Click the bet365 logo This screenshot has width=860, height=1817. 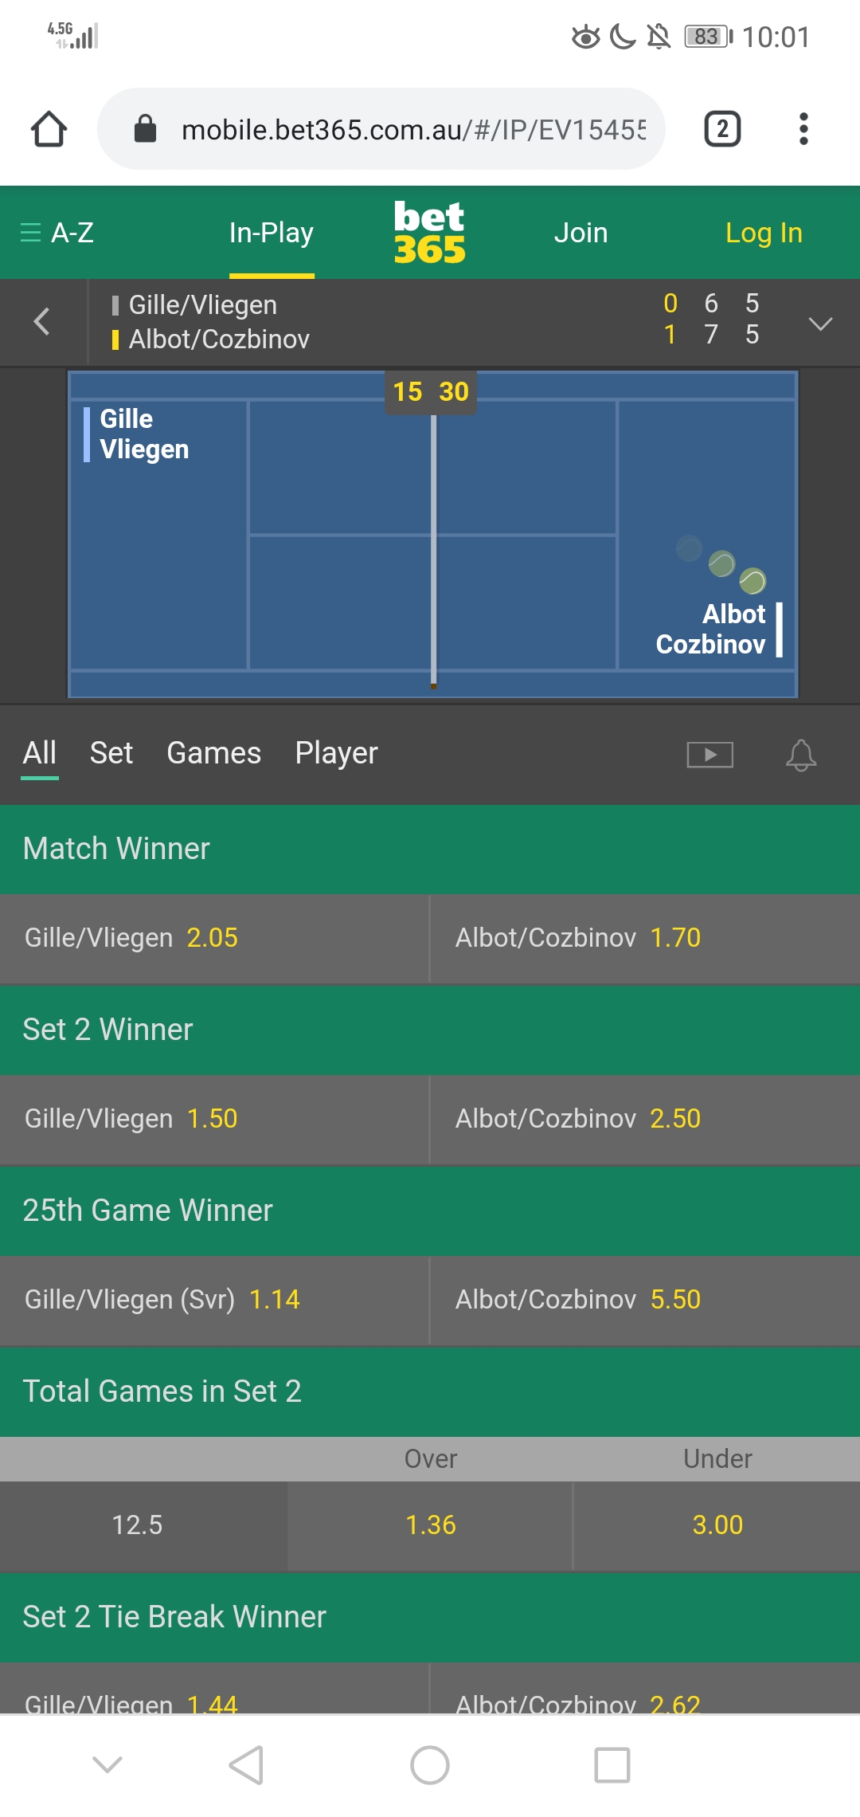(430, 232)
